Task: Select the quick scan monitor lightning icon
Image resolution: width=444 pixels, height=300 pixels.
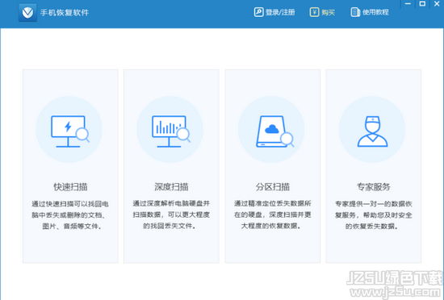Action: coord(70,131)
